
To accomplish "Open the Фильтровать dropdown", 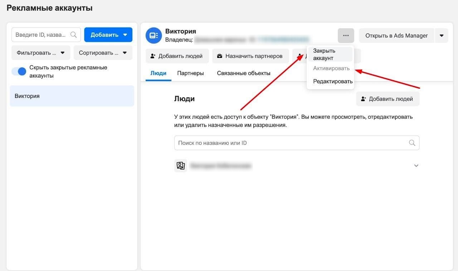I will tap(40, 53).
